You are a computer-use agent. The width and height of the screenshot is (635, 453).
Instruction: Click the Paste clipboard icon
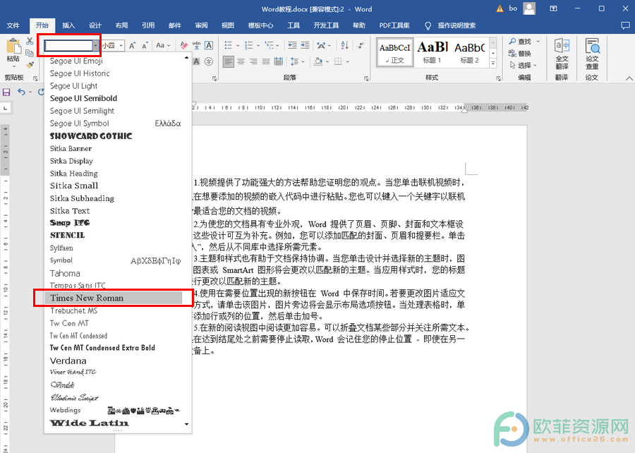coord(13,47)
